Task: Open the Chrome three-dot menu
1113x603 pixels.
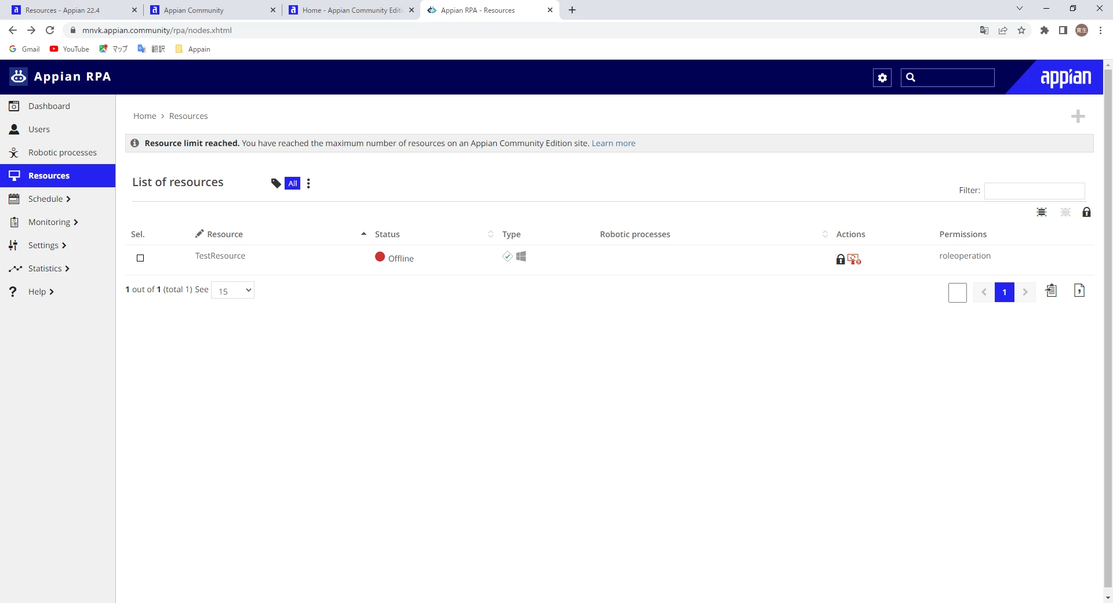Action: 1100,30
